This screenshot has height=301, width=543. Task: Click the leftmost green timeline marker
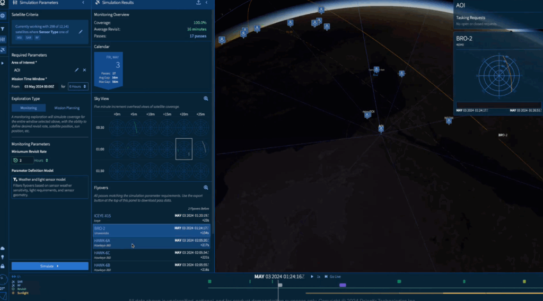coord(209,281)
